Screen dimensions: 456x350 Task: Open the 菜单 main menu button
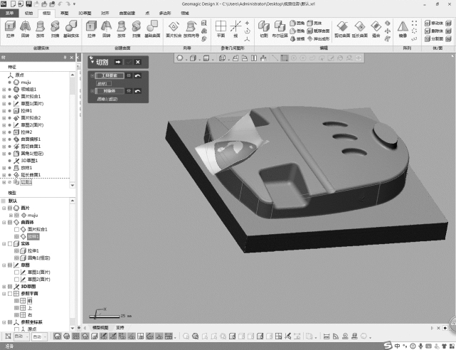tap(10, 13)
